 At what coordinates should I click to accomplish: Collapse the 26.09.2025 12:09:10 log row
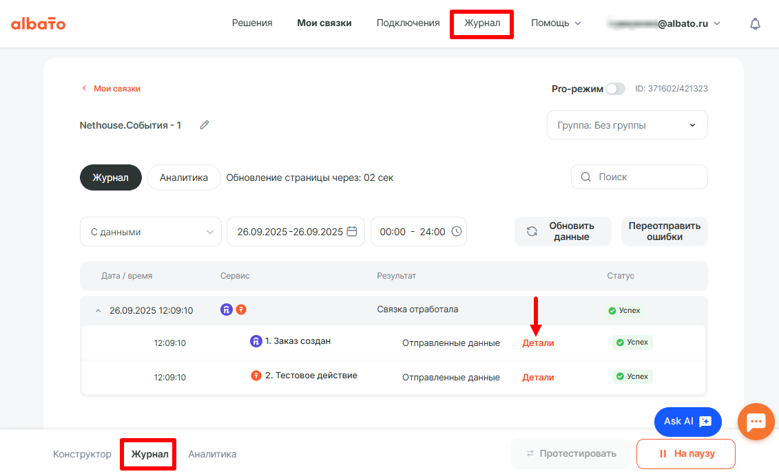point(97,311)
